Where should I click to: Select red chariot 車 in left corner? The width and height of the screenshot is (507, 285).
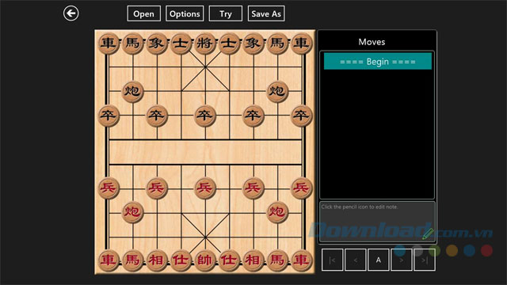click(x=109, y=260)
